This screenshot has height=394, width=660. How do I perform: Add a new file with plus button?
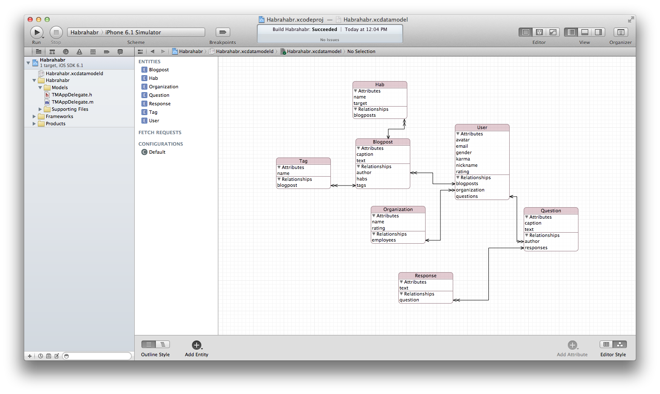[x=30, y=356]
